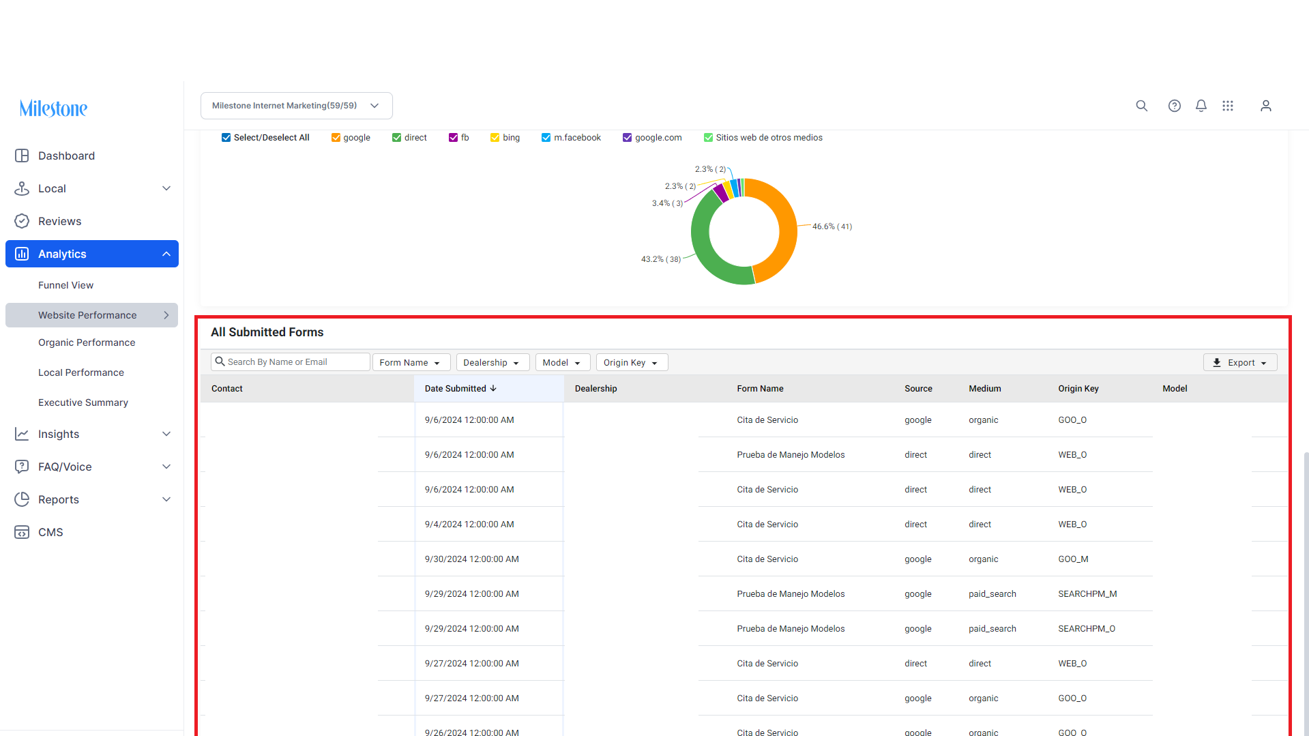Open the help question mark icon
This screenshot has width=1309, height=736.
[1174, 106]
